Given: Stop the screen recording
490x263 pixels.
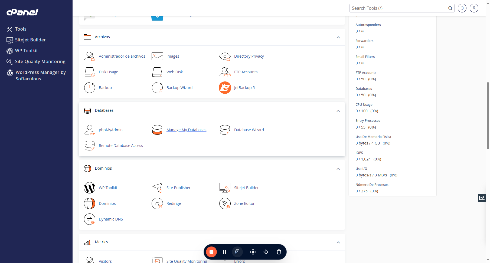Looking at the screenshot, I should click(x=211, y=252).
